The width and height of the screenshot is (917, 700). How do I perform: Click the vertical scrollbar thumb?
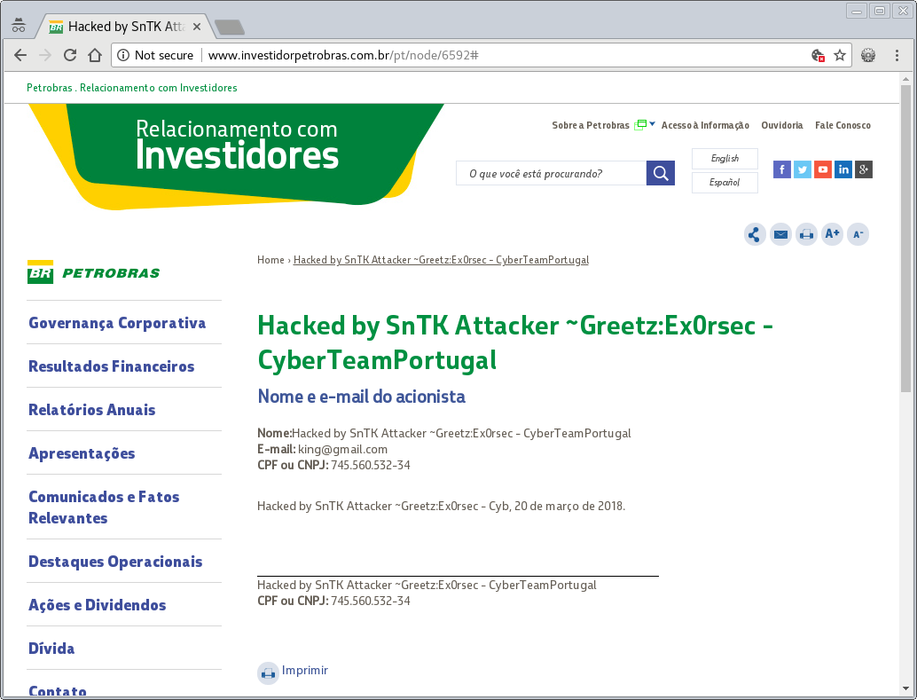(905, 238)
